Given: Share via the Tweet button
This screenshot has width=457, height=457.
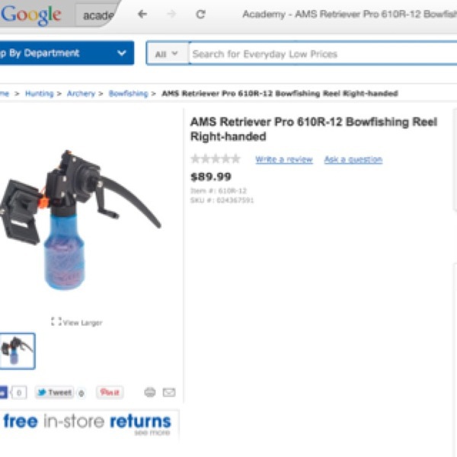Looking at the screenshot, I should pyautogui.click(x=54, y=392).
